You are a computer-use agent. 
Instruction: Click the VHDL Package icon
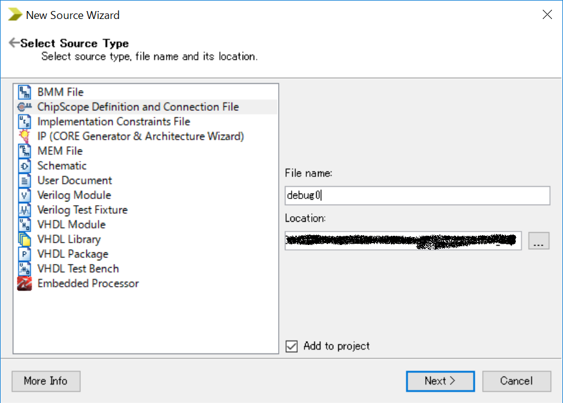click(x=25, y=254)
